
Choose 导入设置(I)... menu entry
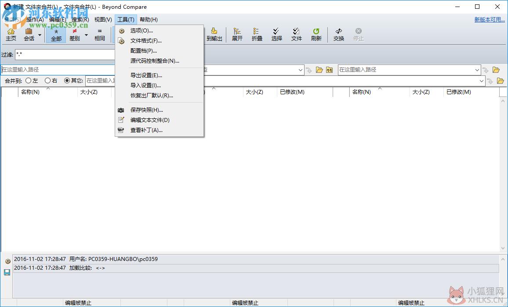[160, 86]
